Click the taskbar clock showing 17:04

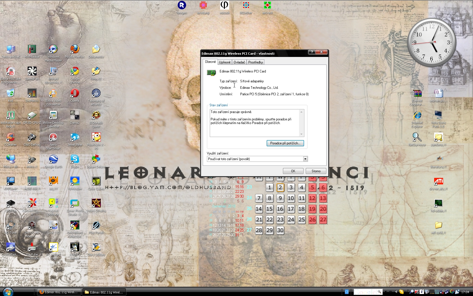[x=465, y=292]
